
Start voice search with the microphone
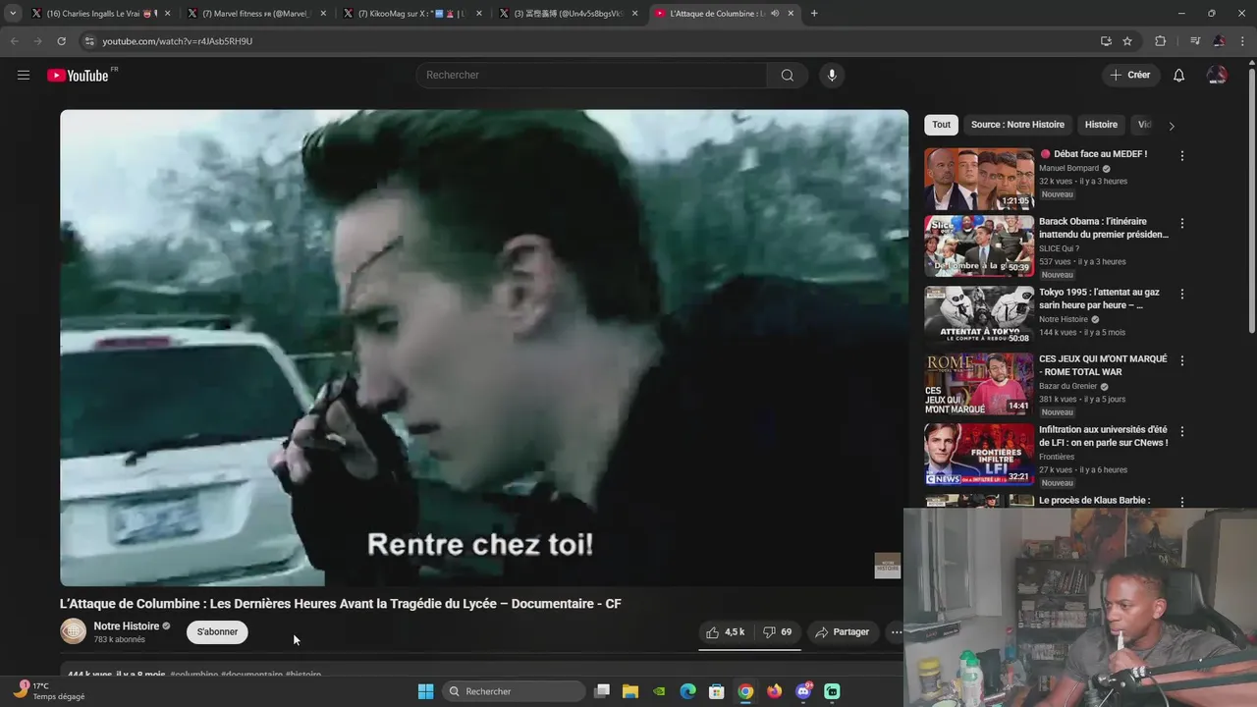click(832, 76)
